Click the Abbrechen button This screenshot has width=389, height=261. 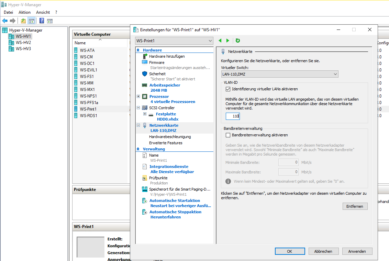[x=323, y=251]
